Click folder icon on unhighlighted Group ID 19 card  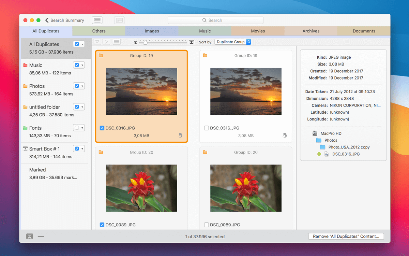click(205, 56)
